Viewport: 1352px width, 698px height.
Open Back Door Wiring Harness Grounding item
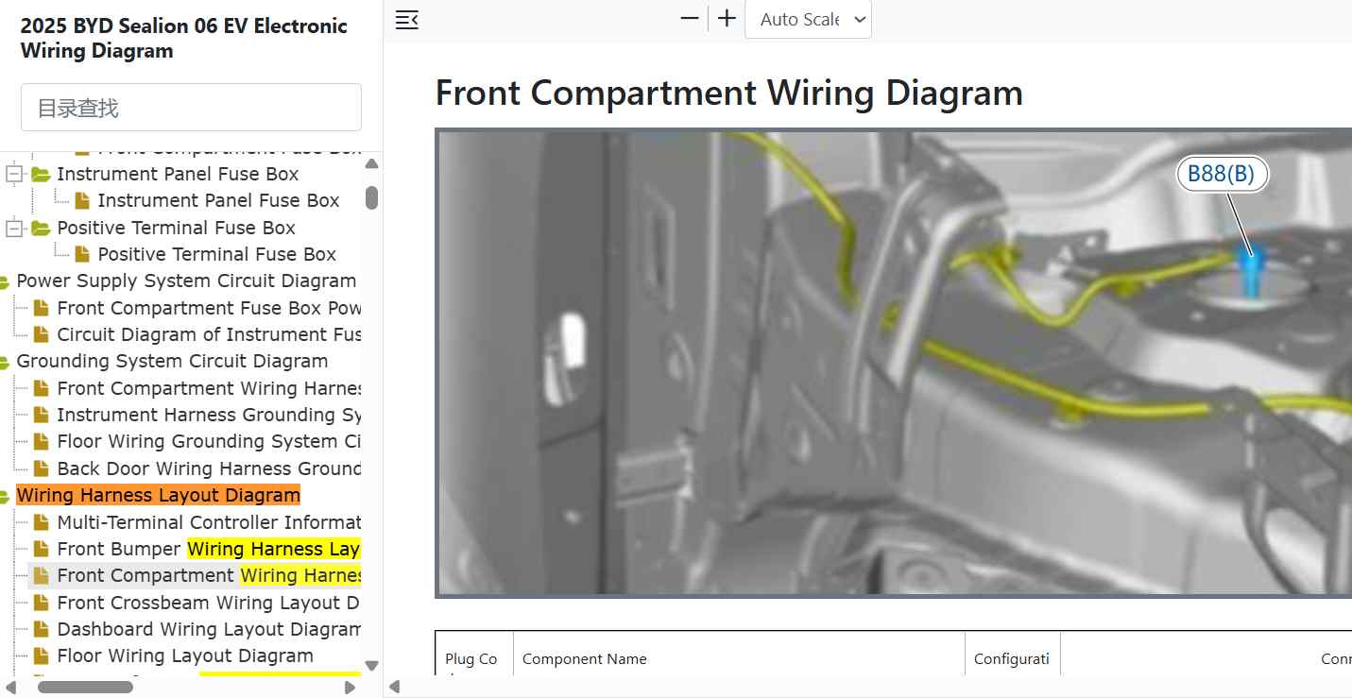209,468
